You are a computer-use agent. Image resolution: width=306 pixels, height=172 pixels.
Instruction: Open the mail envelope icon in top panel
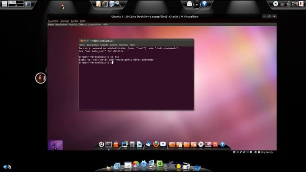[189, 4]
